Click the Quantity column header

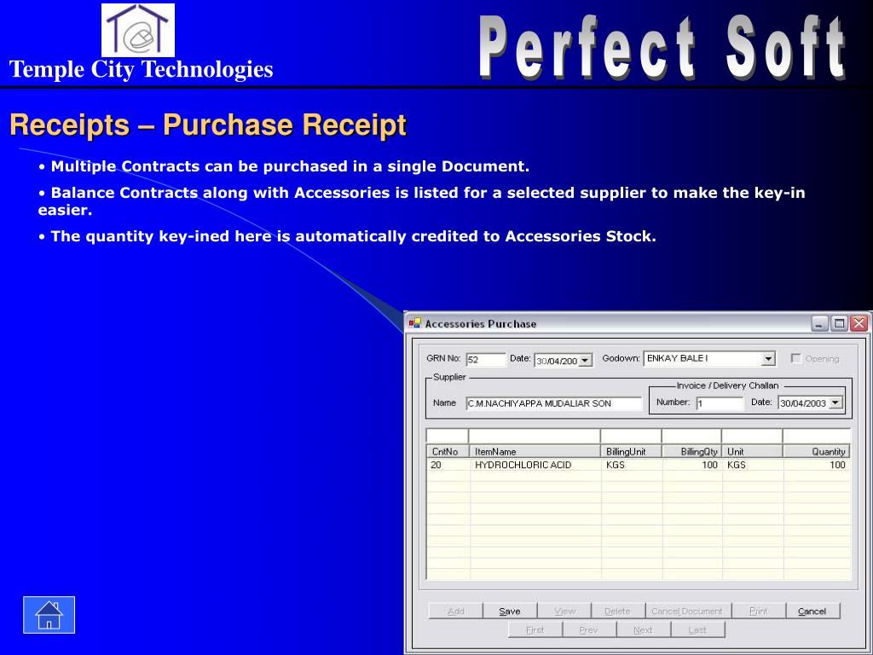(816, 451)
